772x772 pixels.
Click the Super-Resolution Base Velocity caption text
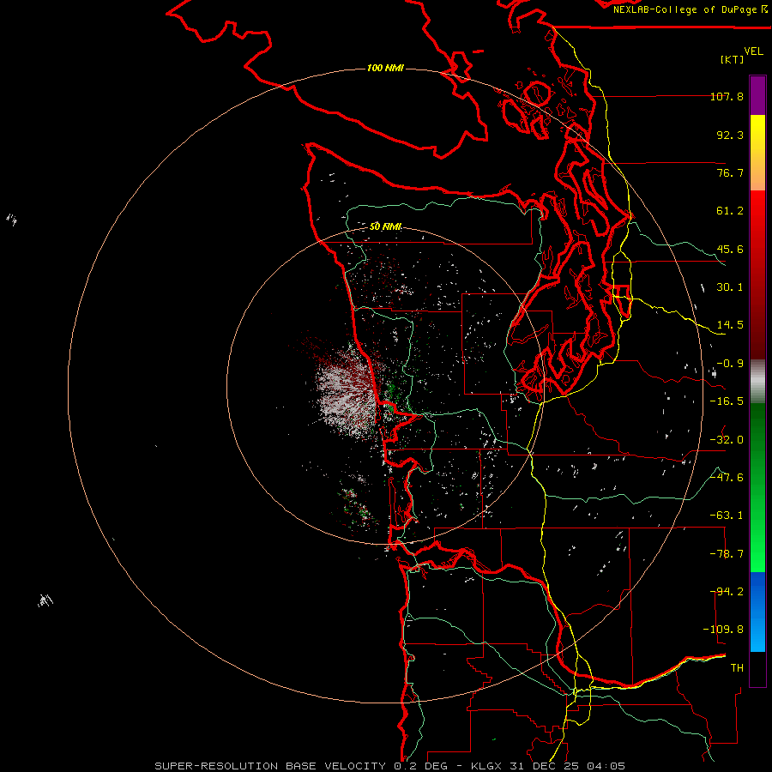(x=389, y=766)
